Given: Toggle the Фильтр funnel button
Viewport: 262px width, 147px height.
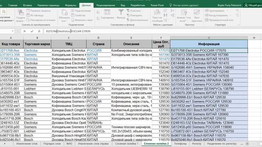Looking at the screenshot, I should coord(121,15).
